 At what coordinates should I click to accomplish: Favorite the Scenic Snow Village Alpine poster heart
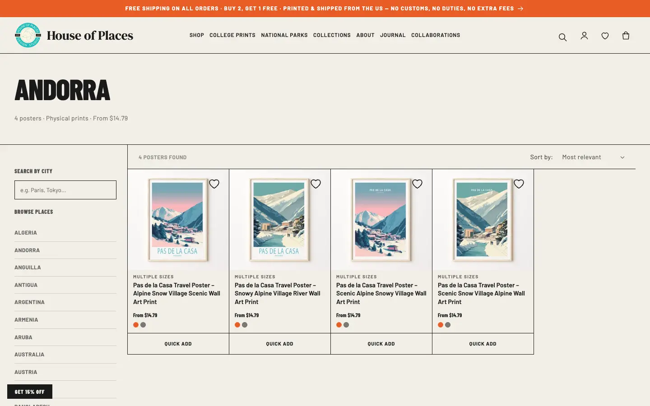pos(519,184)
